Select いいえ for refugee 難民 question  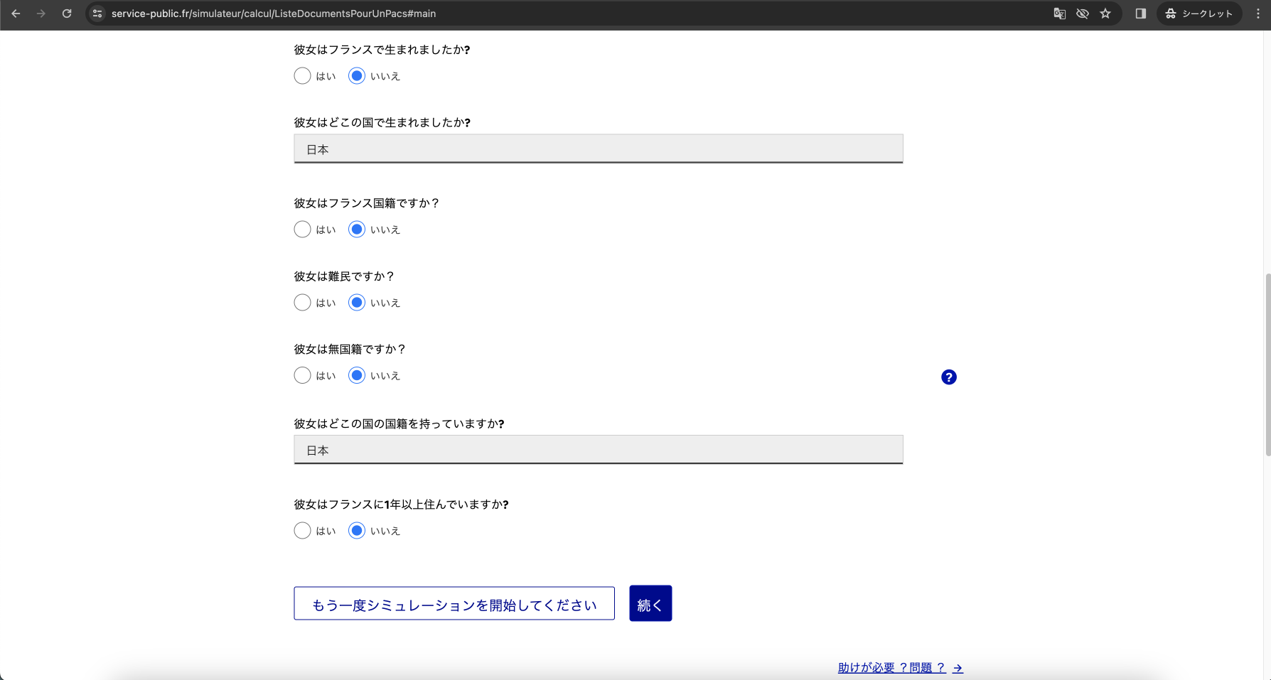tap(357, 303)
